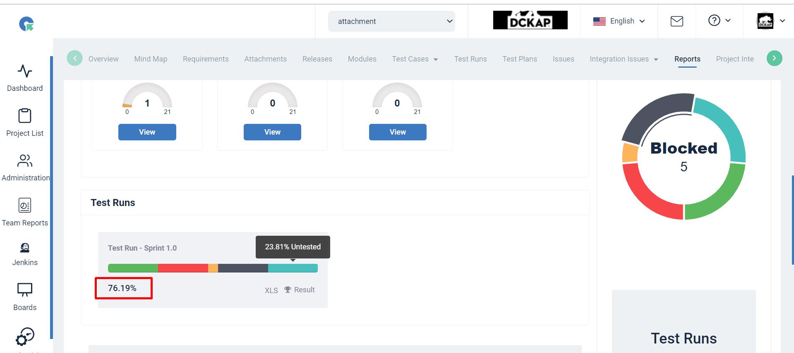Click the trophy Result icon
The width and height of the screenshot is (794, 353).
(288, 290)
